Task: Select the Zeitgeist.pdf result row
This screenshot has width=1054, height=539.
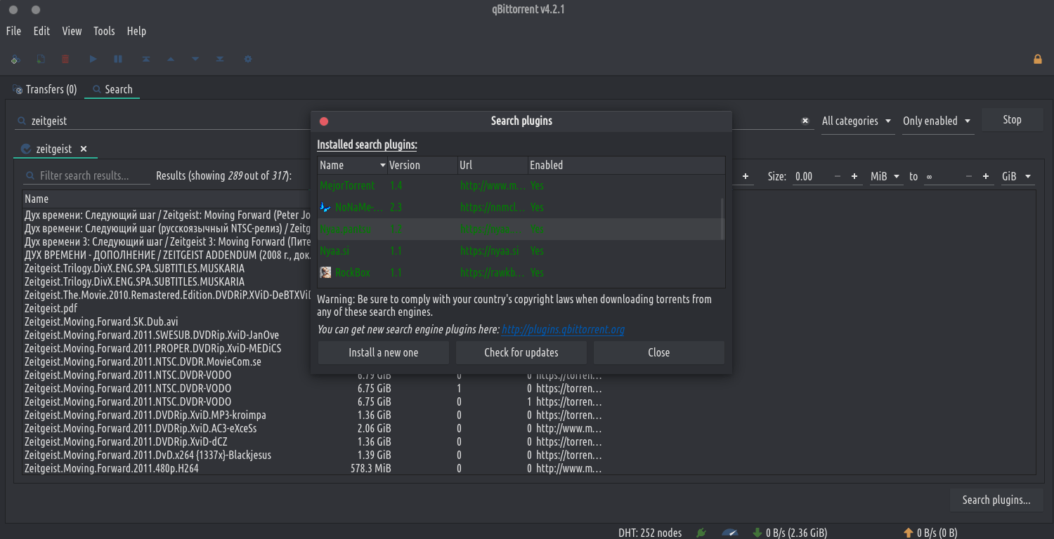Action: [166, 308]
